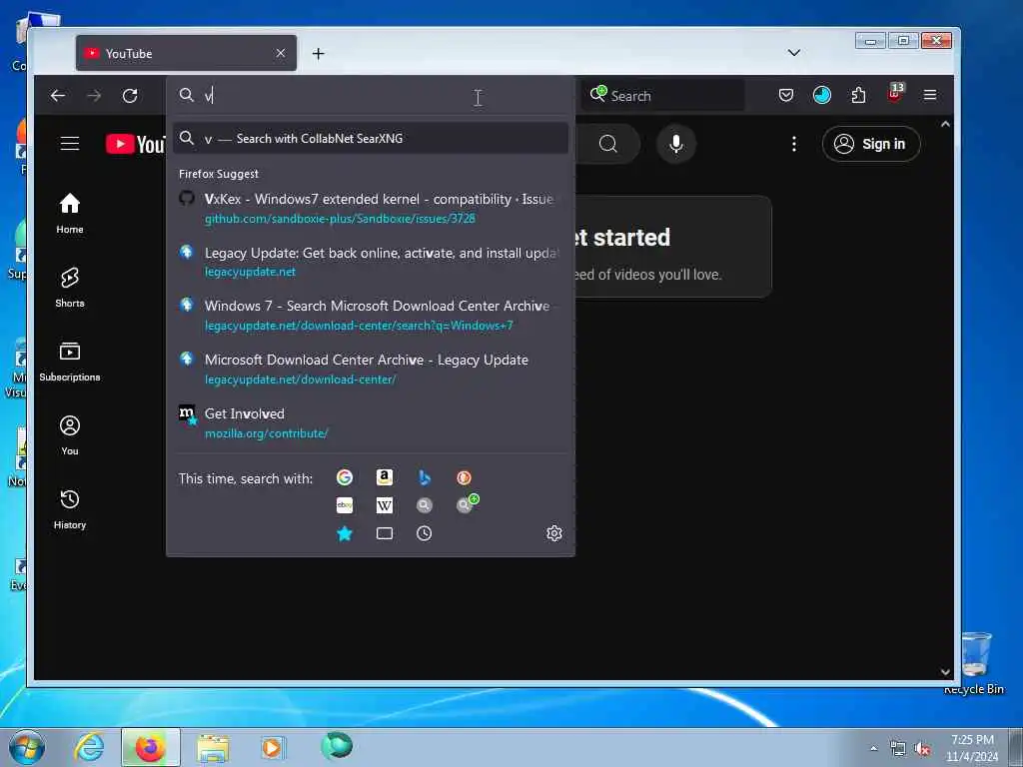Click the Firefox toolbar Search box

click(663, 96)
